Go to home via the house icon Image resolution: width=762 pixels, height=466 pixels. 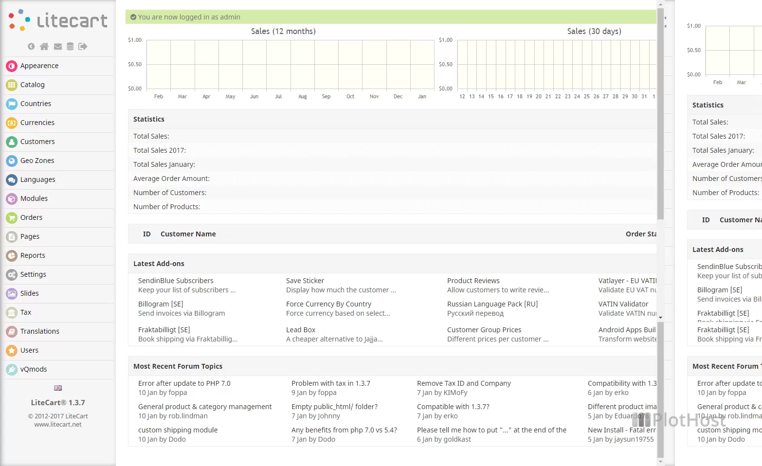44,46
